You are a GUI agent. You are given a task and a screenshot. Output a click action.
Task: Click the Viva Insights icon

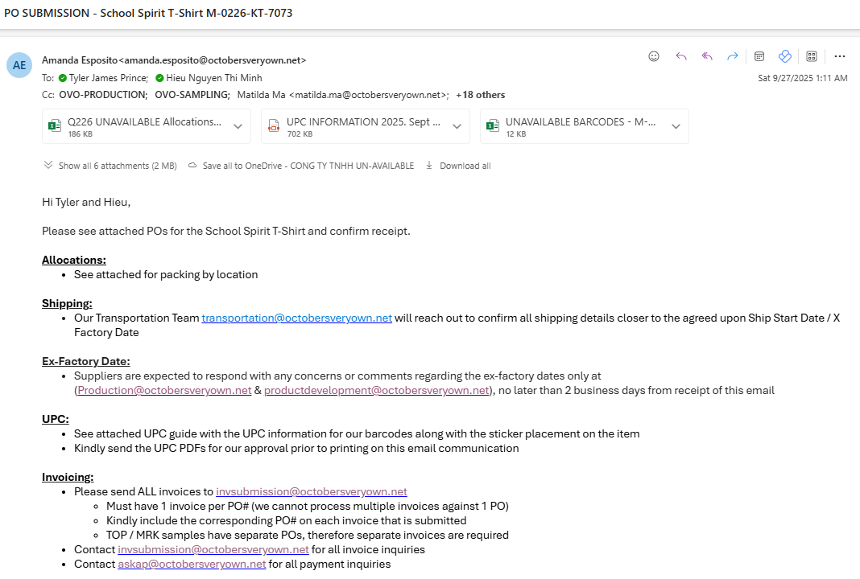[784, 56]
